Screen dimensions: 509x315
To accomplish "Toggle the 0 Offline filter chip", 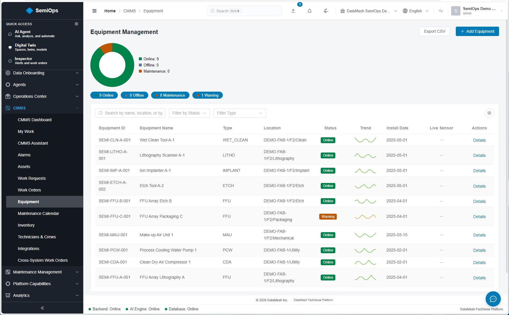I will (x=134, y=95).
